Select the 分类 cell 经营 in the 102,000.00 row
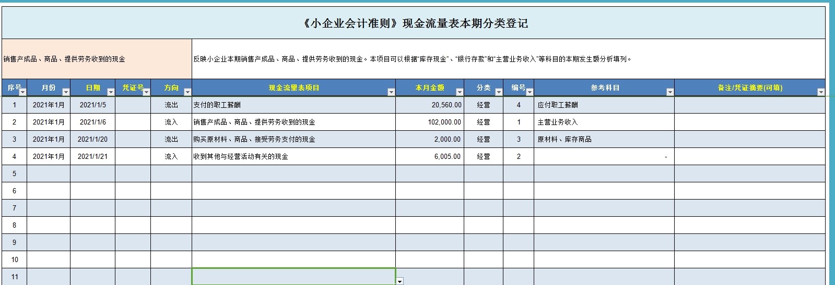835x285 pixels. (x=484, y=122)
